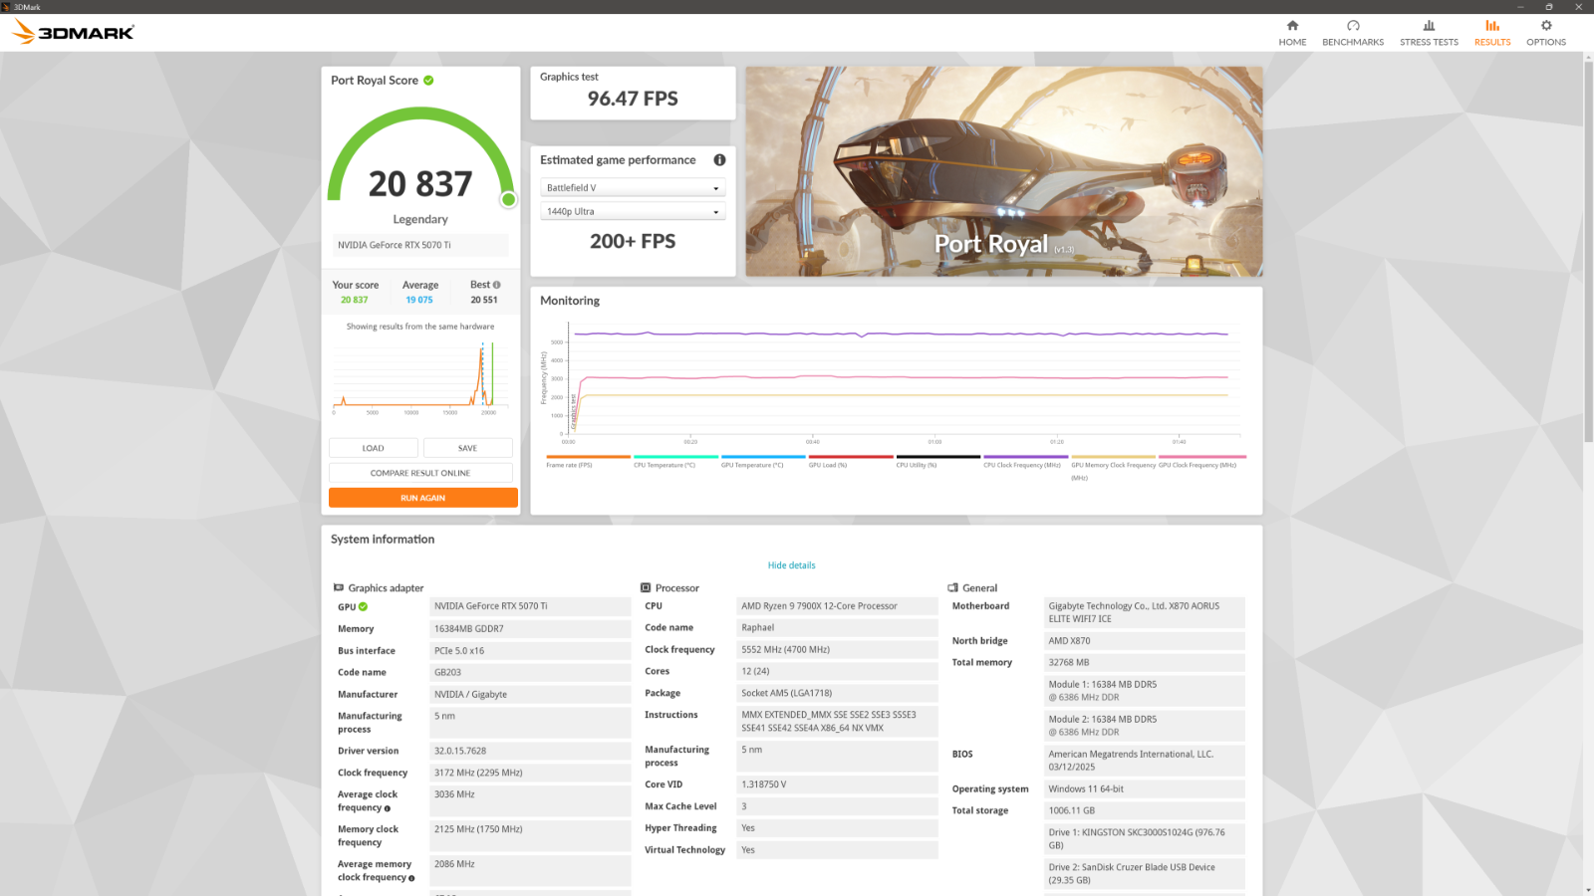Click the green check next to GPU label
1594x896 pixels.
click(363, 606)
